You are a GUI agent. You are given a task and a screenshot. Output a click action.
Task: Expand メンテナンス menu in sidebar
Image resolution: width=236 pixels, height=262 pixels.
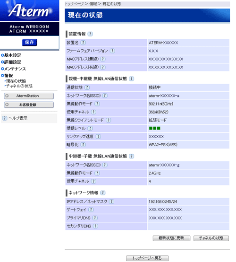[14, 69]
